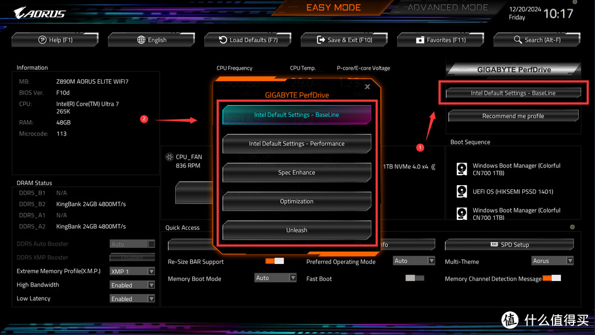
Task: Open the Extreme Memory Profile XMP 1 dropdown
Action: [132, 271]
